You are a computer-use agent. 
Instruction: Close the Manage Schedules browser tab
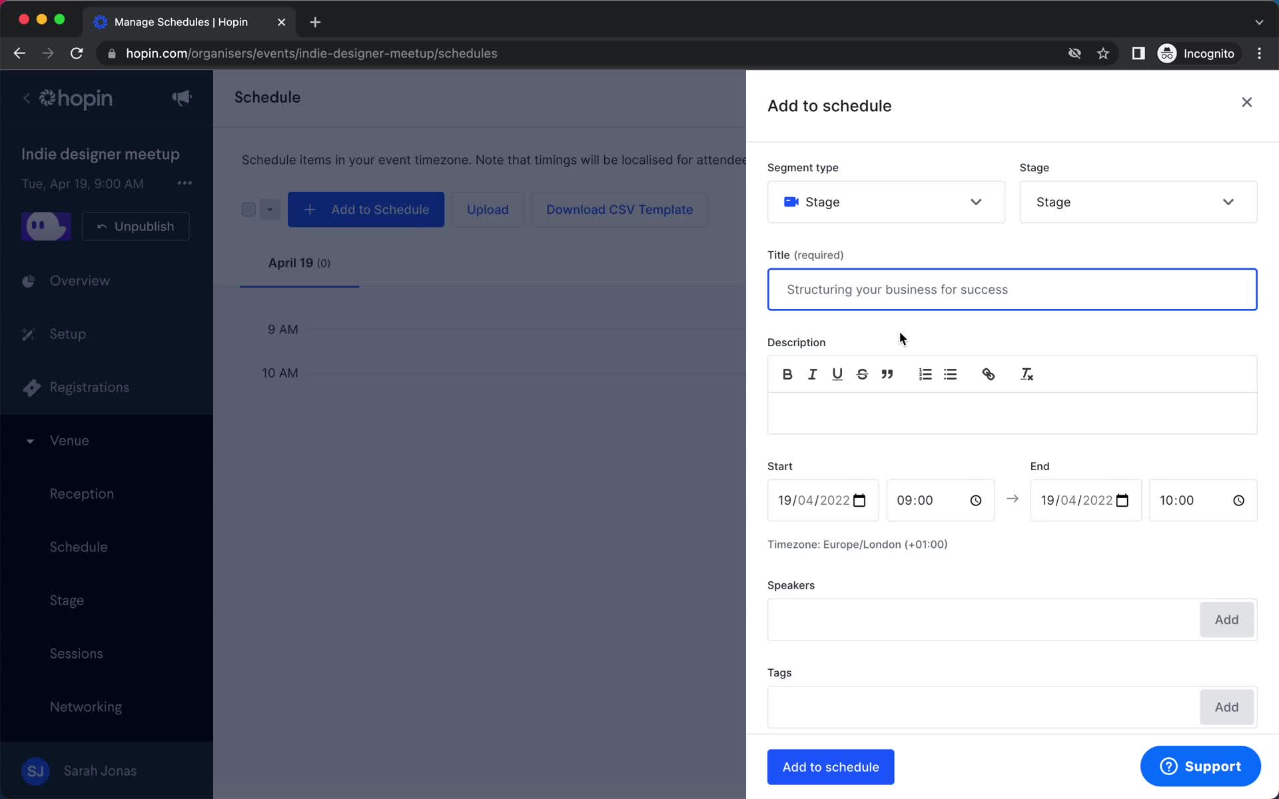tap(282, 22)
